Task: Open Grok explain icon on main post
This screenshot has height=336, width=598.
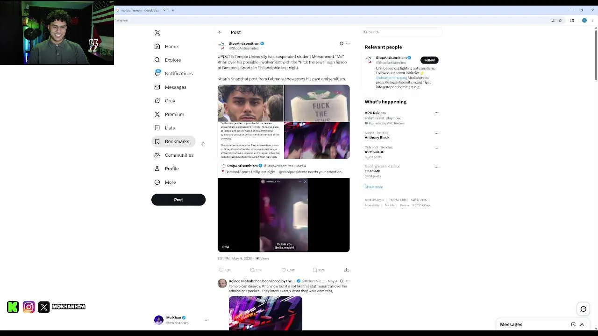Action: click(x=342, y=43)
